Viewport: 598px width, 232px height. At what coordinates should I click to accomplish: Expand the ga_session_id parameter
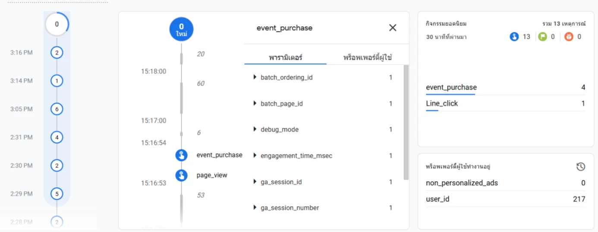coord(255,182)
